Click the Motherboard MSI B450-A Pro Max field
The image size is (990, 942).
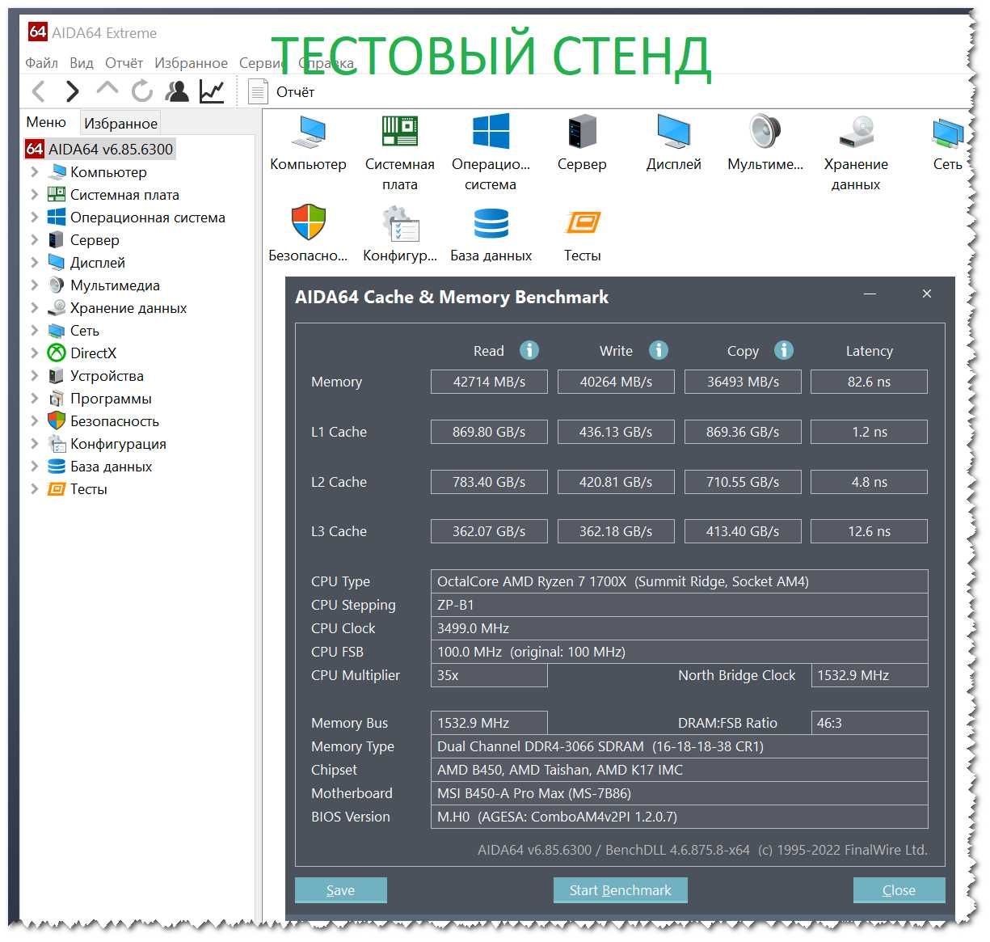pos(679,793)
